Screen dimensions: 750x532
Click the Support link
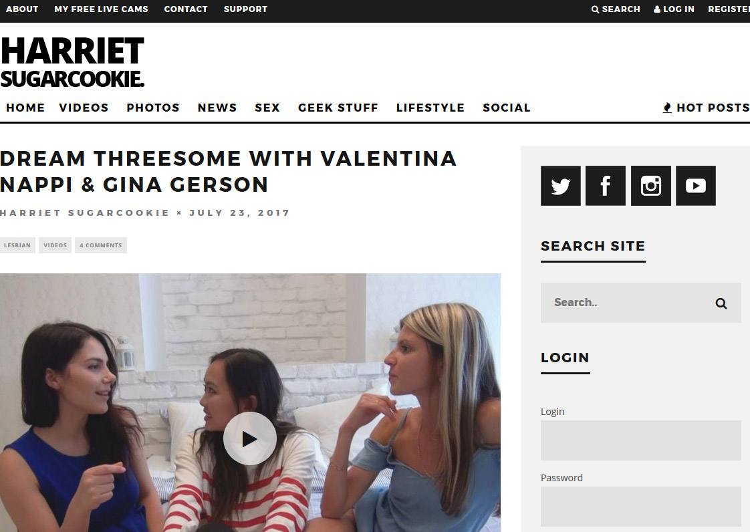pos(245,9)
